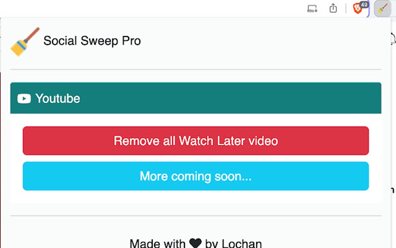Screen dimensions: 396x248
Task: Click the 49 badge on the Brave shield
Action: tap(363, 5)
